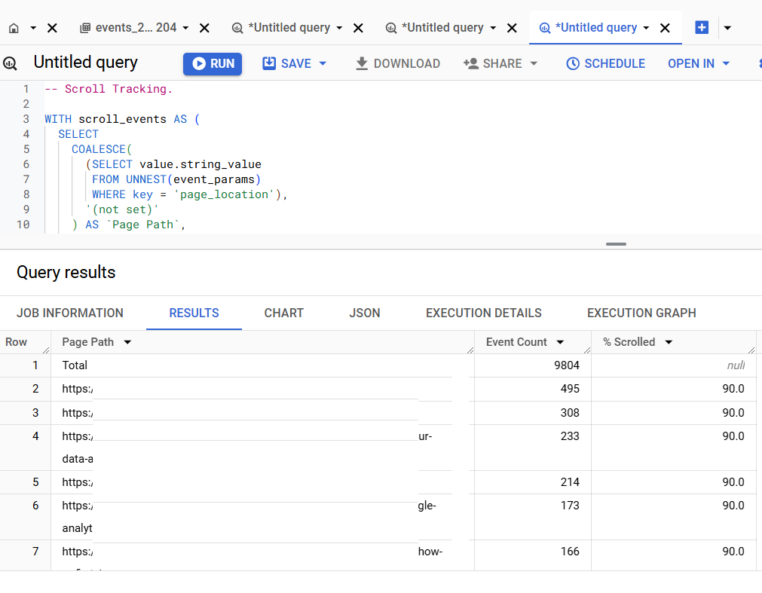
Task: Select the JOB INFORMATION tab
Action: pos(70,313)
